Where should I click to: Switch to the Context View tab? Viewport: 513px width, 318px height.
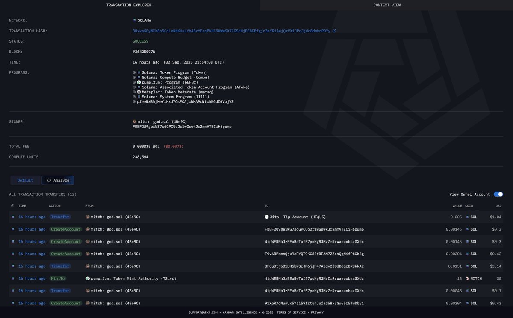tap(386, 5)
